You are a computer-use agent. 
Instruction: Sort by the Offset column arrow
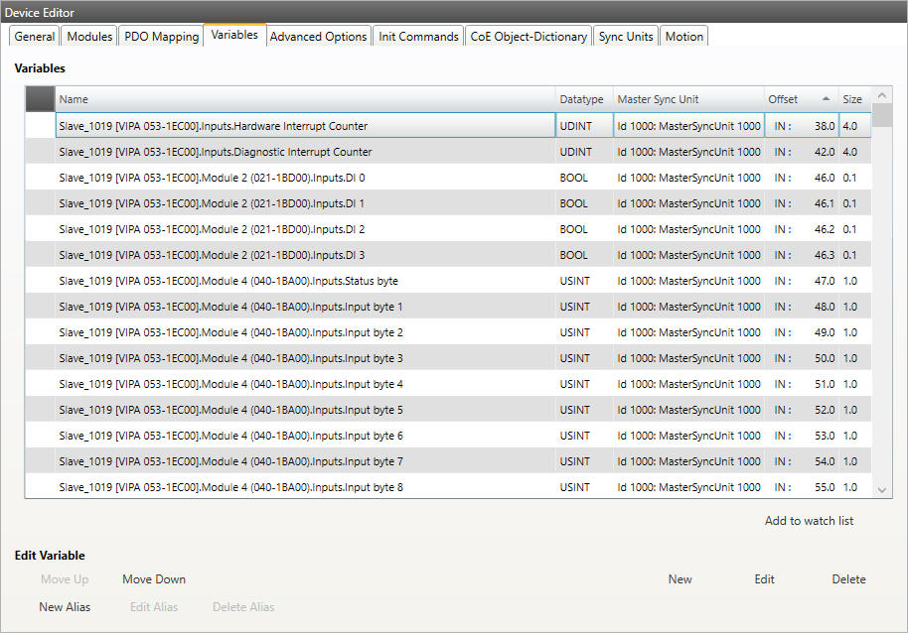(826, 99)
